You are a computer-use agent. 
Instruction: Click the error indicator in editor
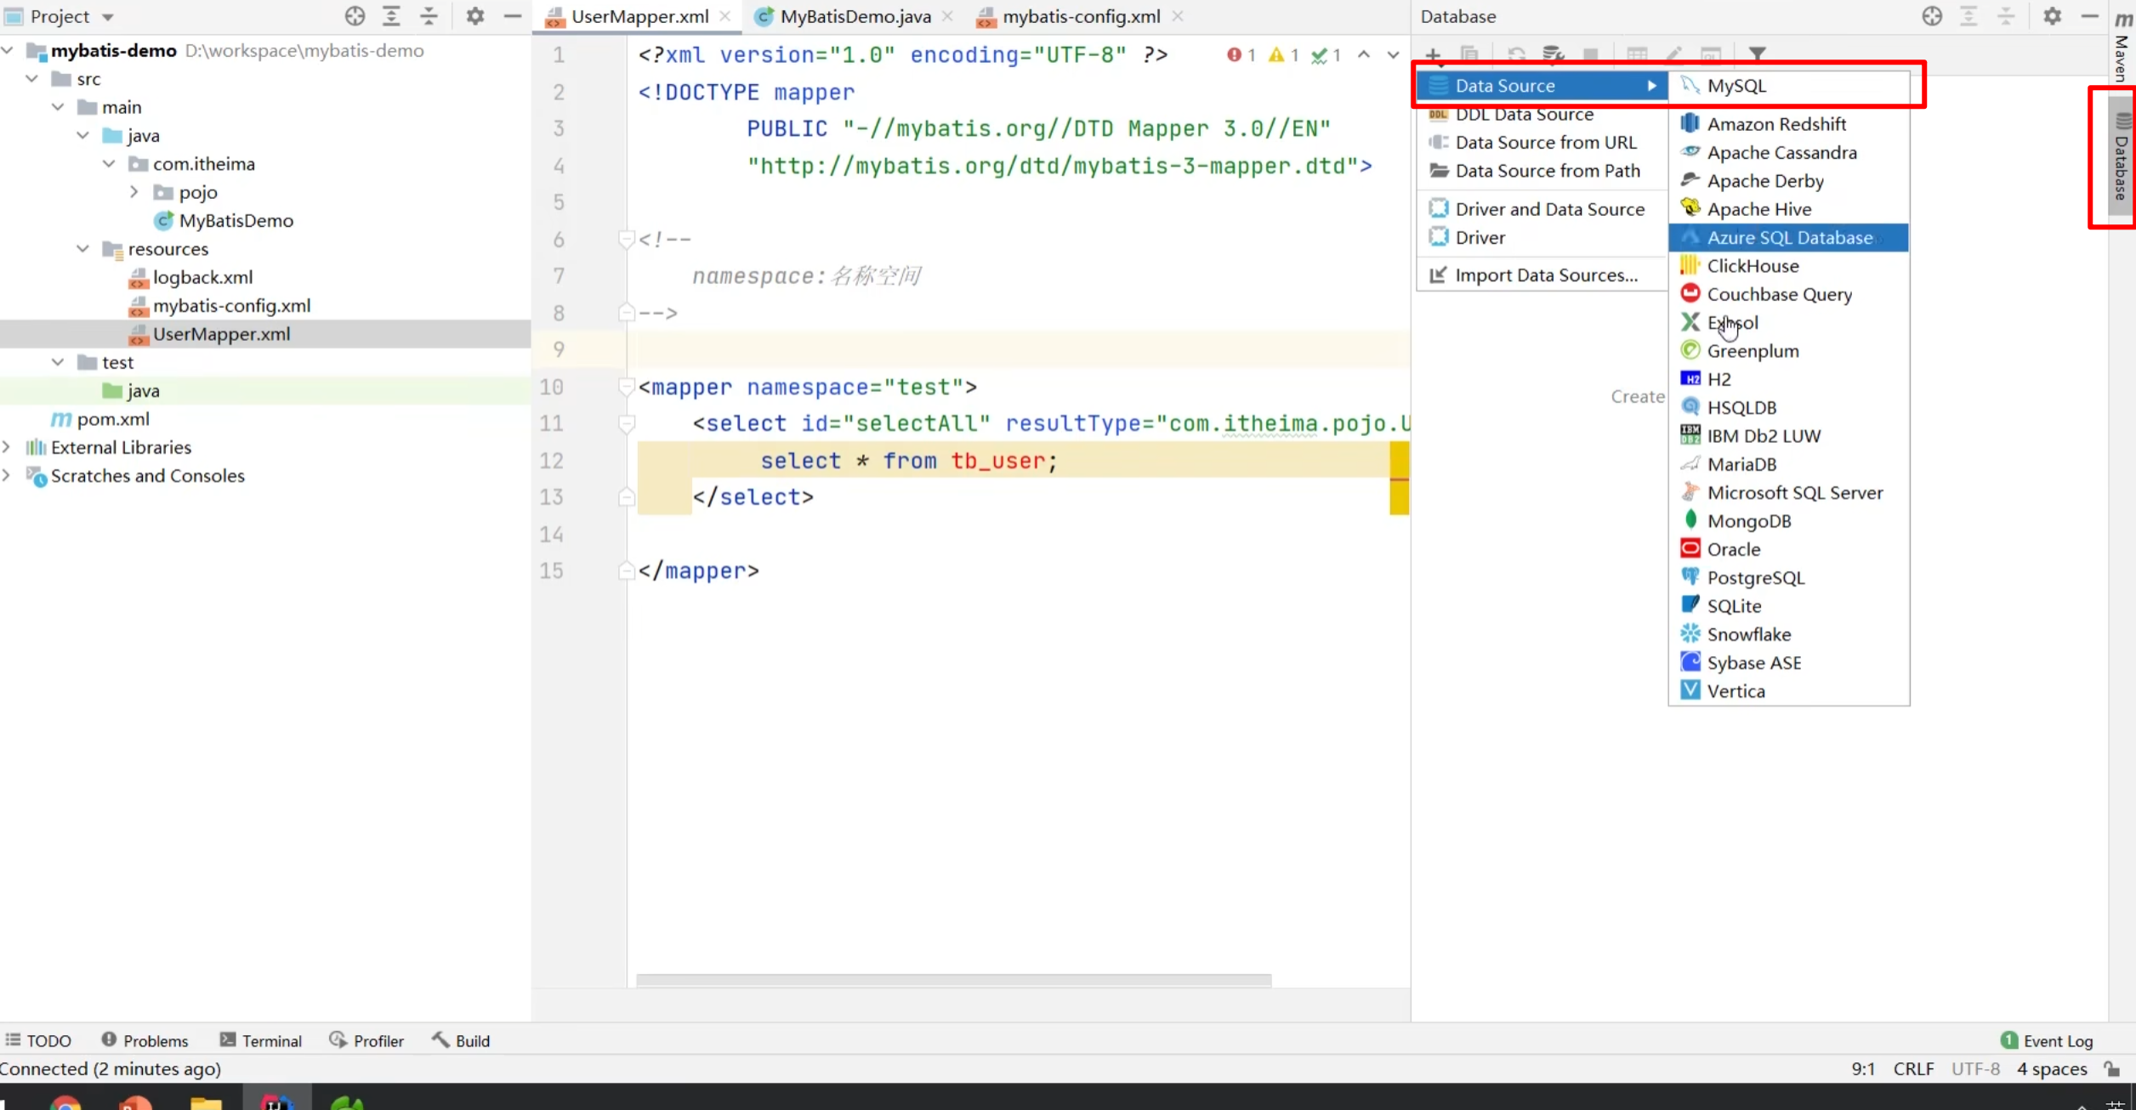1241,55
